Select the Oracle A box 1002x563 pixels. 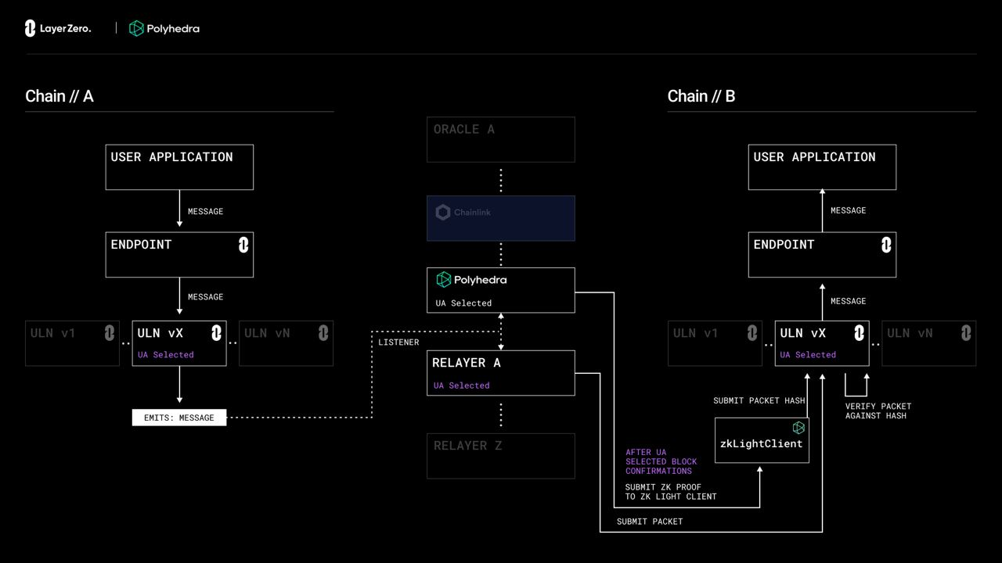501,139
